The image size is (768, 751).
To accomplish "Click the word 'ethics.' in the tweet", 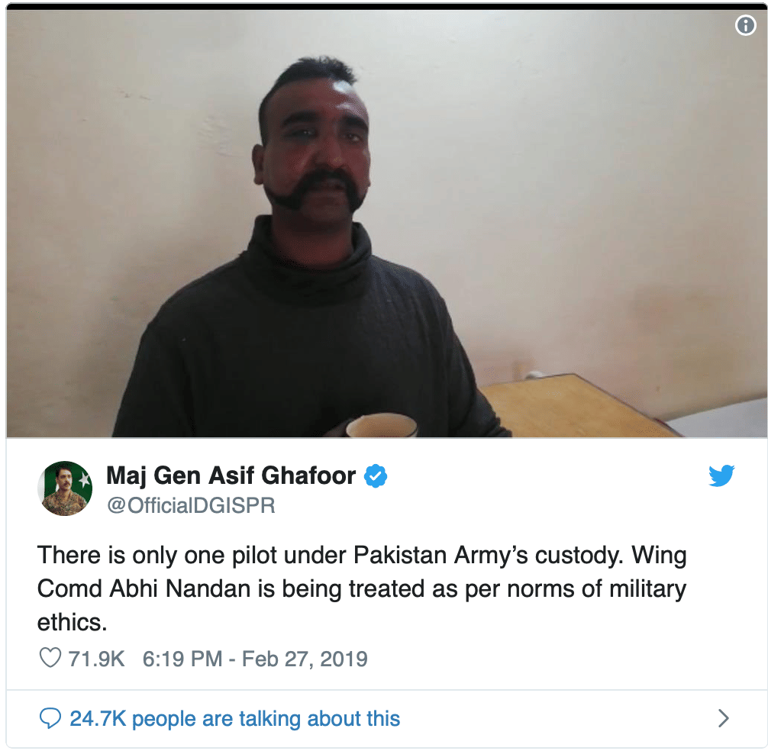I will (x=72, y=623).
